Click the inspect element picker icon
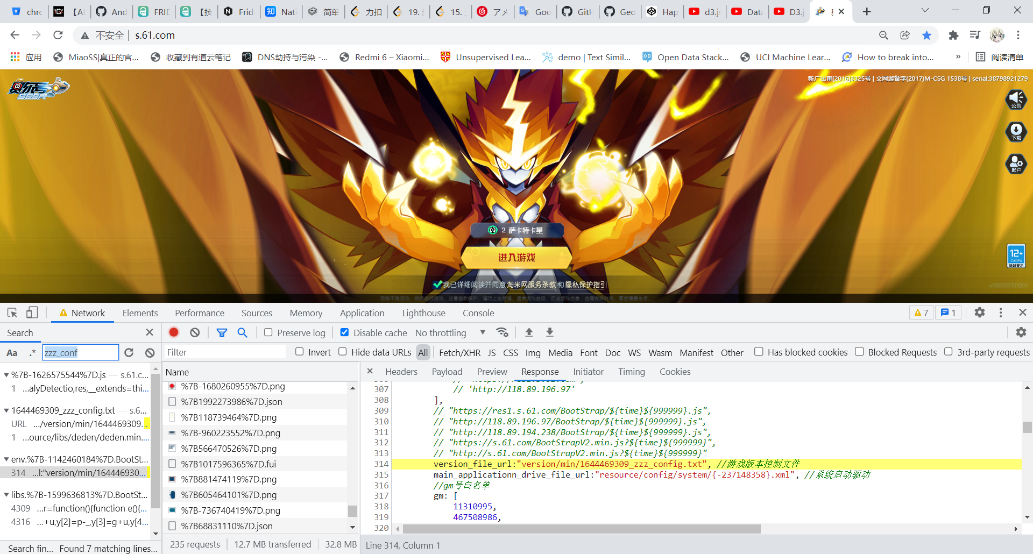 12,312
